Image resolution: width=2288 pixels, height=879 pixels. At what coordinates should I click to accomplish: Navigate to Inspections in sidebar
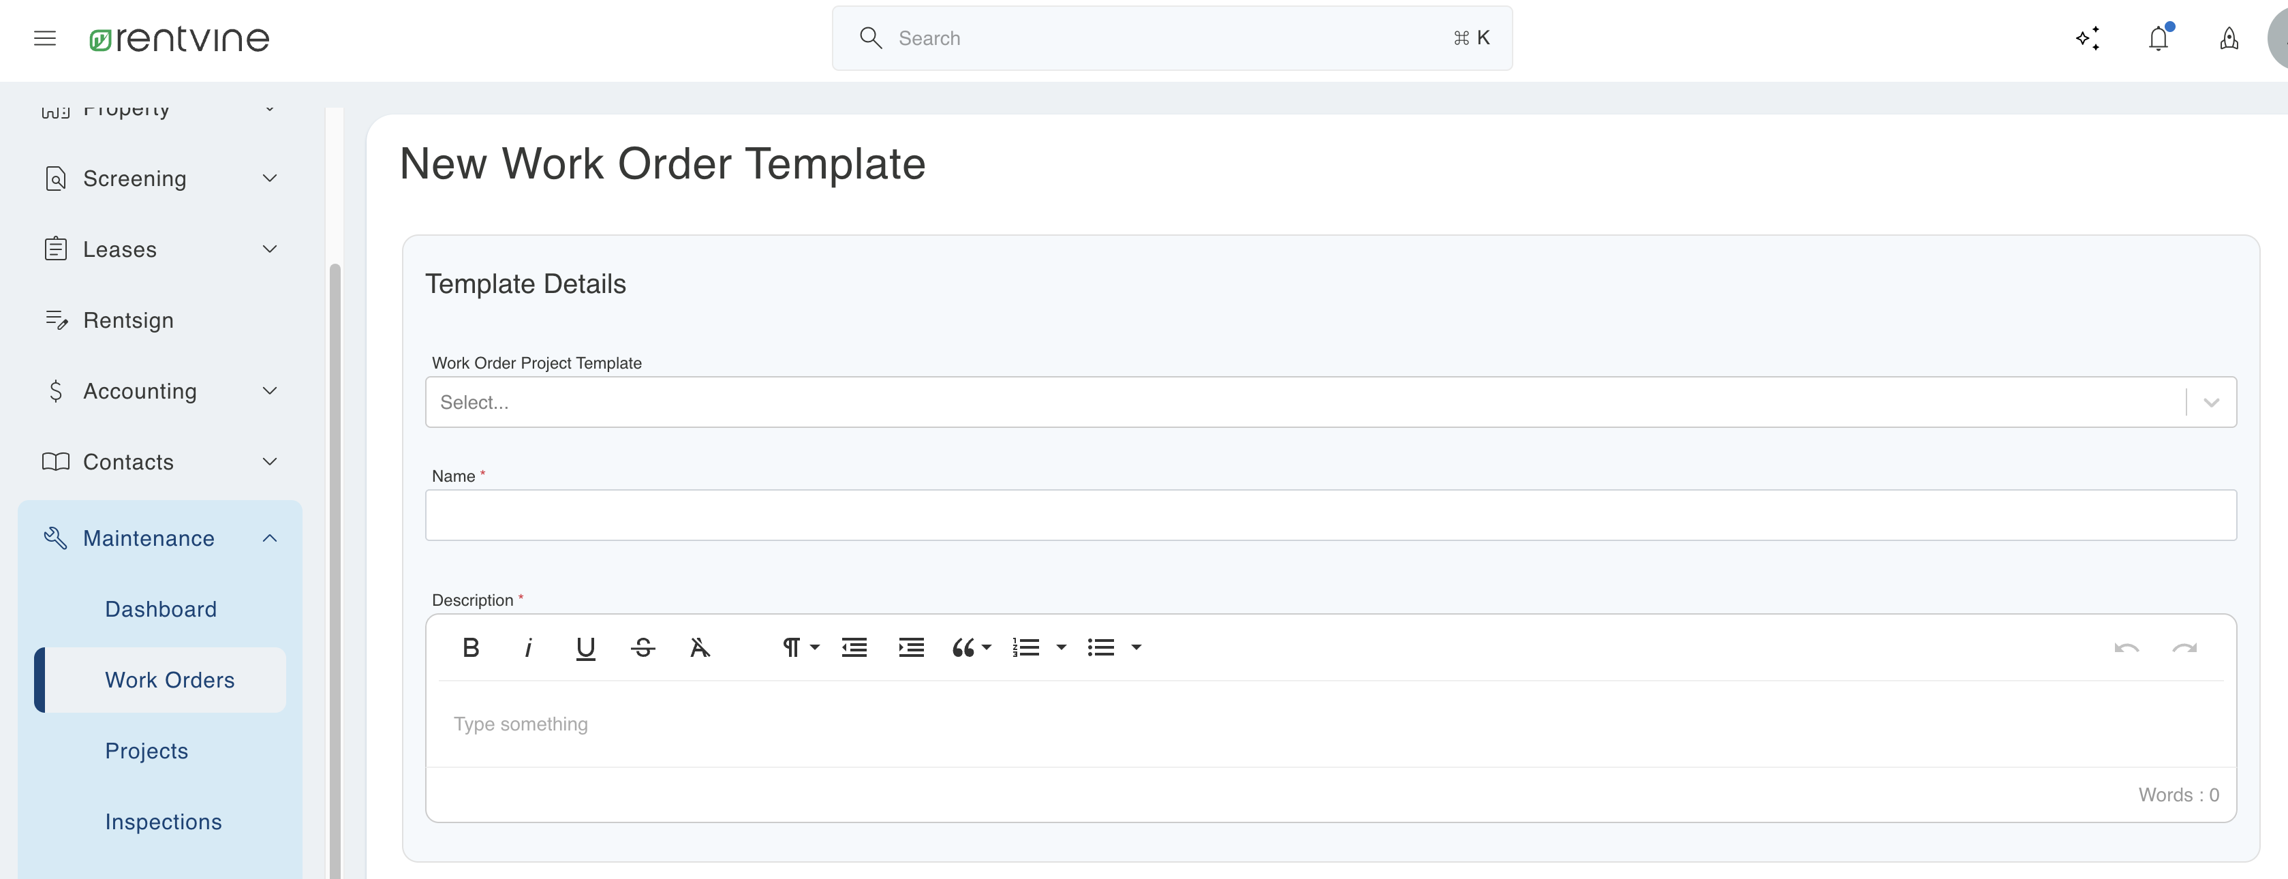164,822
